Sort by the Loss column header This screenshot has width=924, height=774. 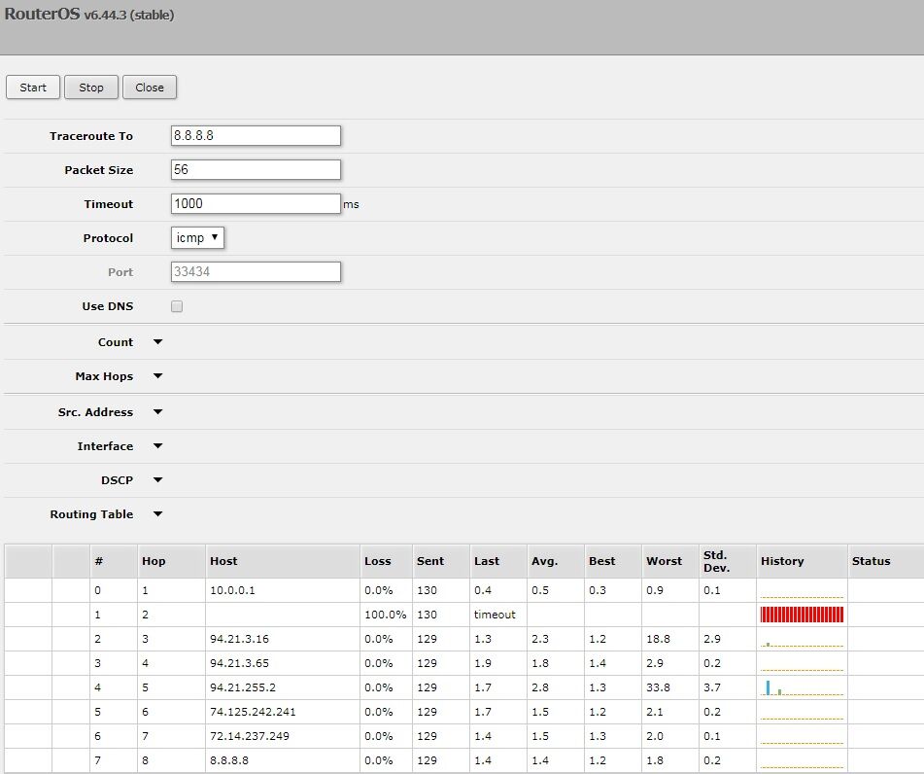coord(386,561)
